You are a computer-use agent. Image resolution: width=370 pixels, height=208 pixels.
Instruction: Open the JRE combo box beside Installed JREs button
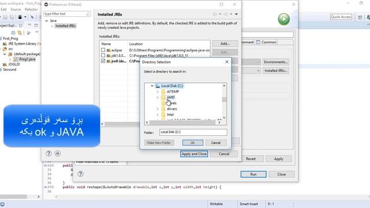point(258,70)
